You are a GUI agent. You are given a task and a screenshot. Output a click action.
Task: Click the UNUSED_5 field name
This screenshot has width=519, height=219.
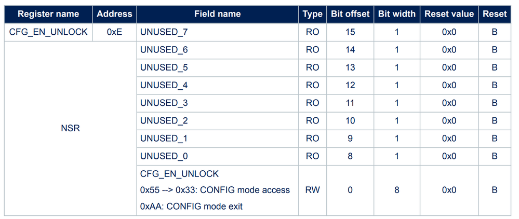[x=164, y=67]
